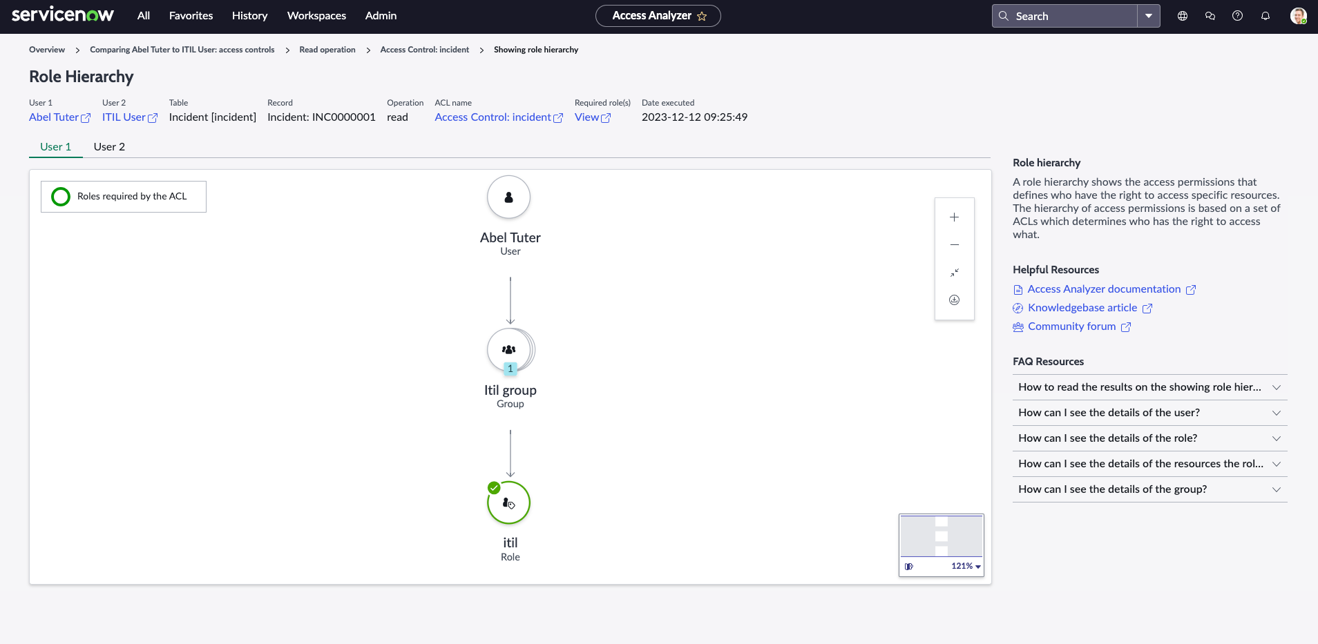The height and width of the screenshot is (644, 1318).
Task: Select the Abel Tuter user node icon
Action: click(509, 197)
